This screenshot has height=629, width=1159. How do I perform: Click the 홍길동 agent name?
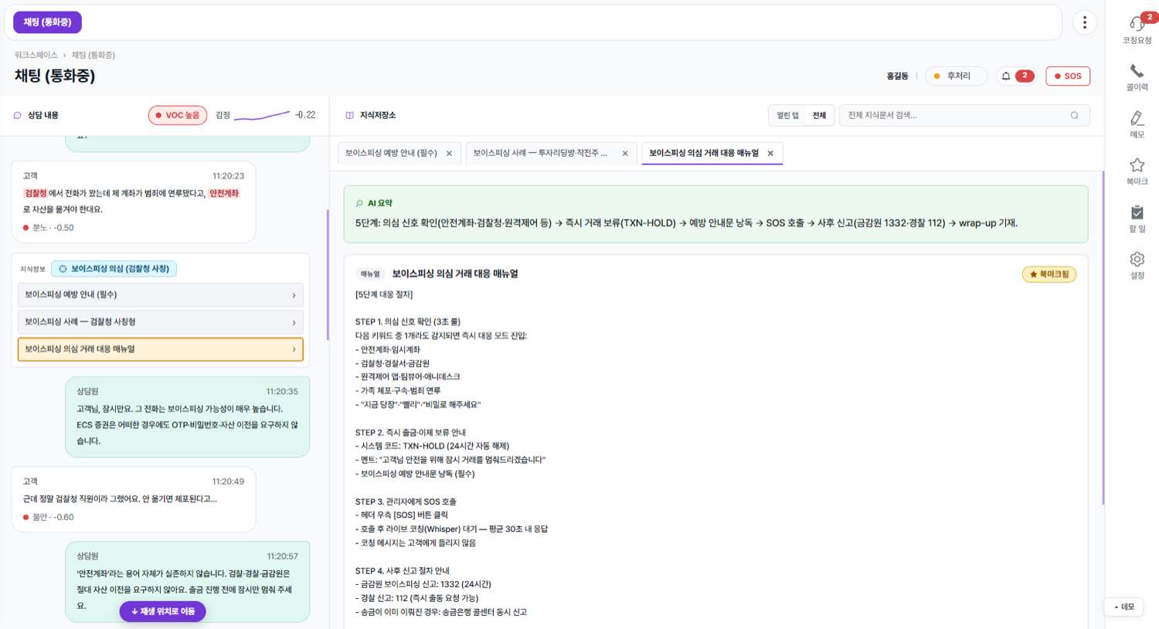click(897, 76)
